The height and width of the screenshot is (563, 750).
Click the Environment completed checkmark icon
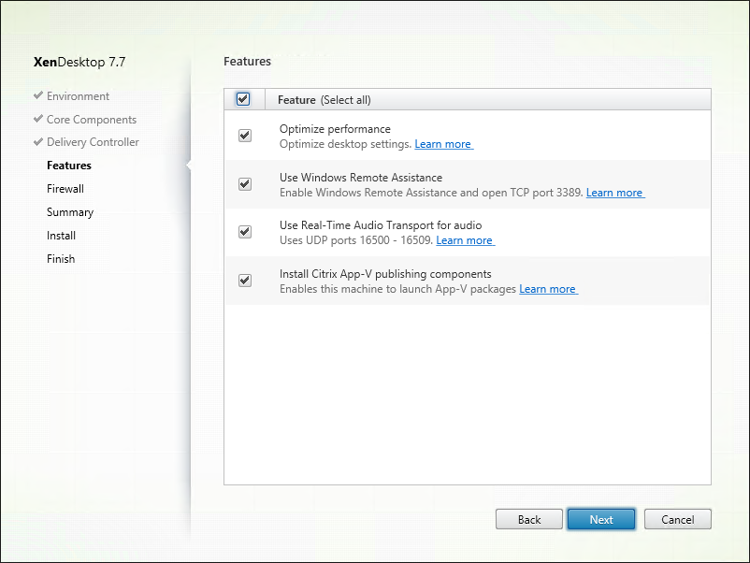pos(38,95)
